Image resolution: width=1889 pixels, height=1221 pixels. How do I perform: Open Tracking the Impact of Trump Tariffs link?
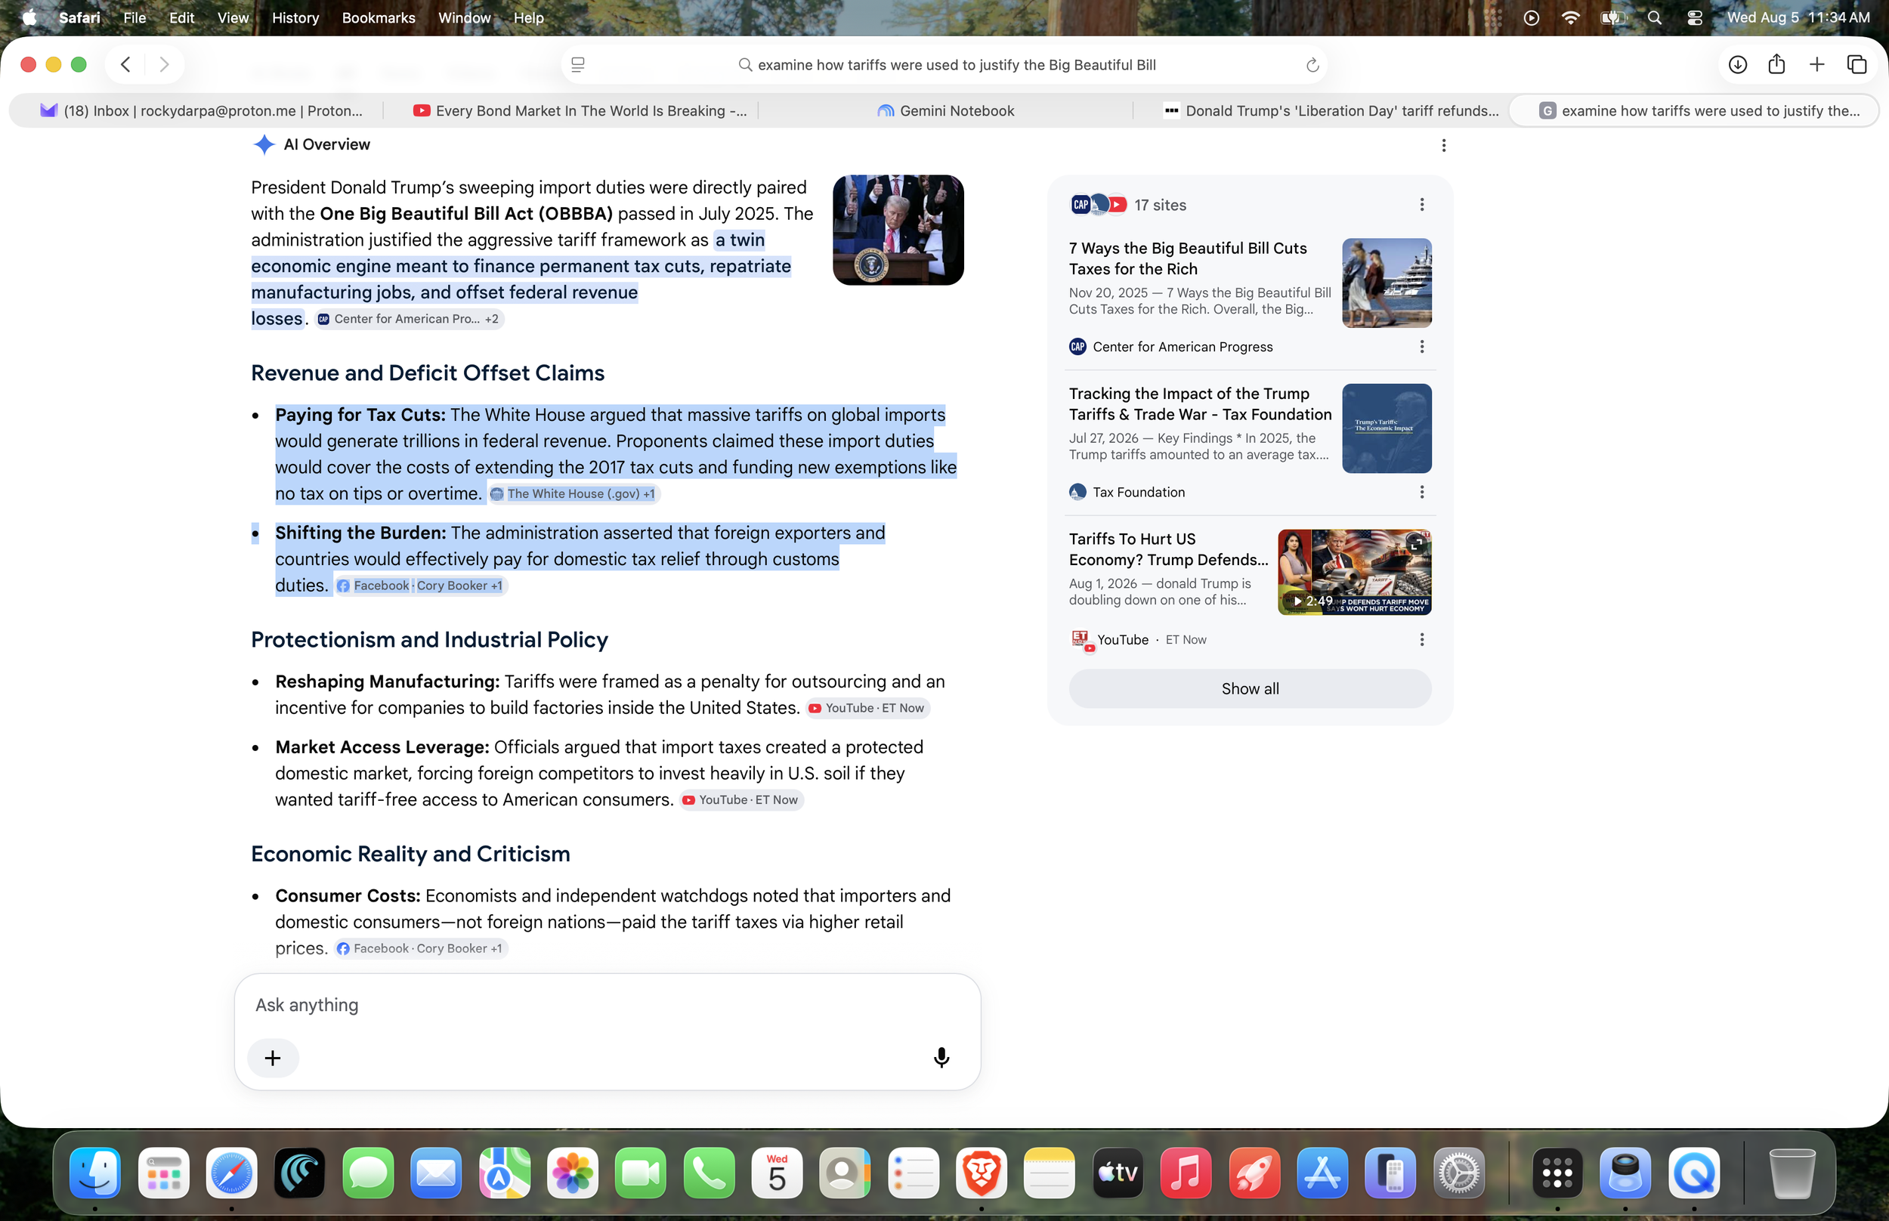(x=1200, y=403)
